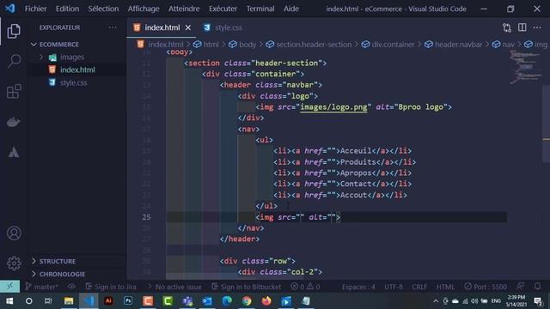Viewport: 550px width, 309px height.
Task: Click the open changes compare icon
Action: tap(506, 27)
